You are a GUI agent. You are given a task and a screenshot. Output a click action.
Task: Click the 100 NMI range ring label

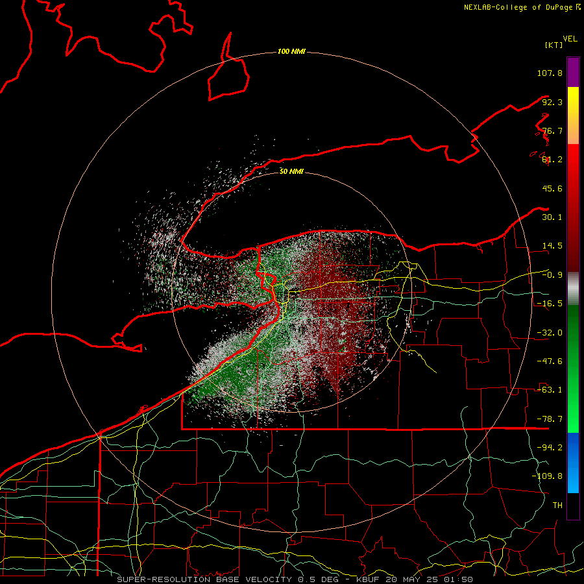[x=291, y=51]
